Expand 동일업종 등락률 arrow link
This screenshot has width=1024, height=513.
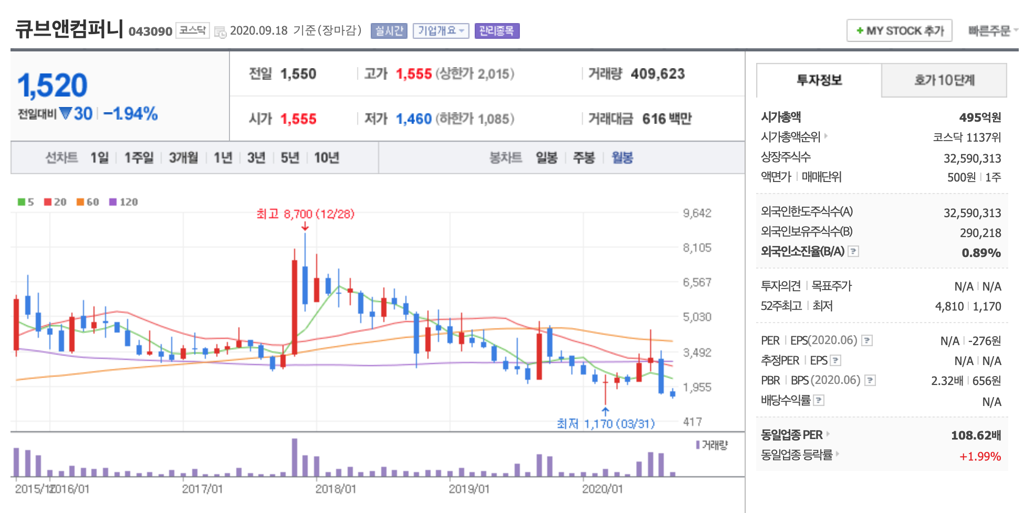coord(838,454)
